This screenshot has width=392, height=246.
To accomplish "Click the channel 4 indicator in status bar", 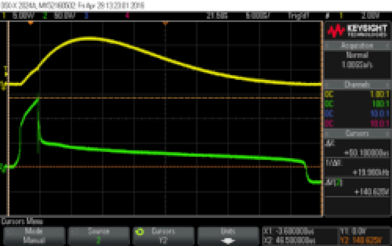I will click(127, 15).
